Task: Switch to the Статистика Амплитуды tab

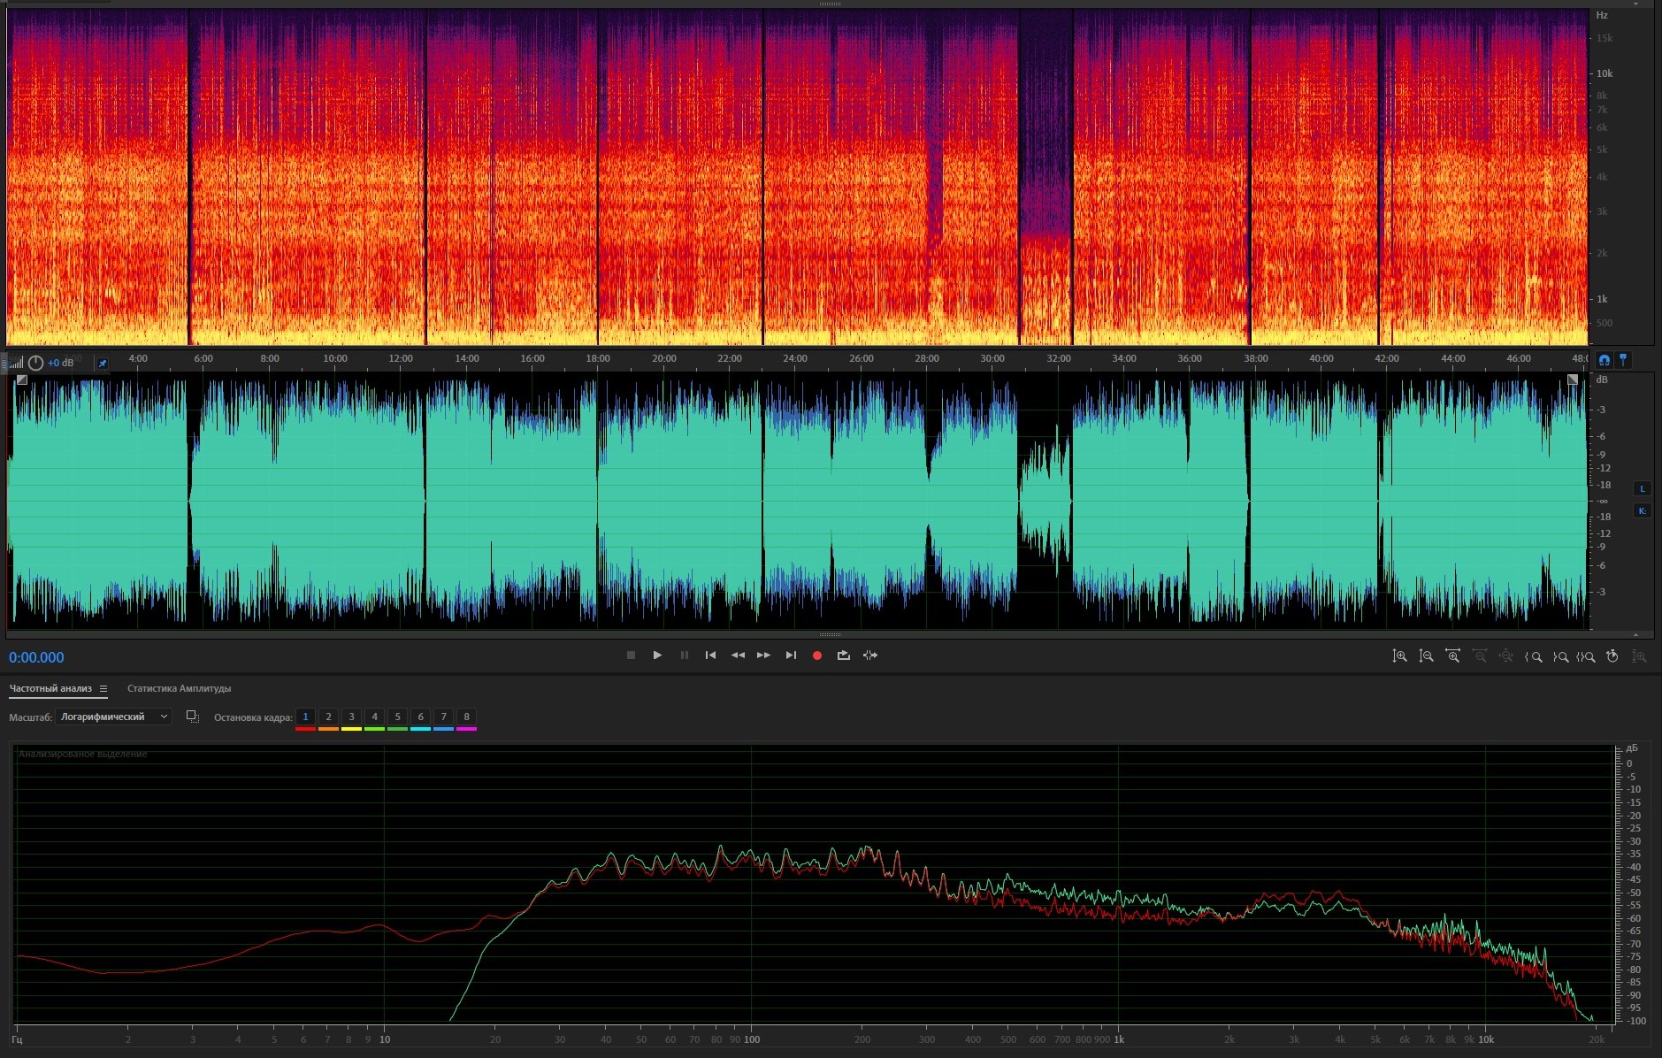Action: click(179, 688)
